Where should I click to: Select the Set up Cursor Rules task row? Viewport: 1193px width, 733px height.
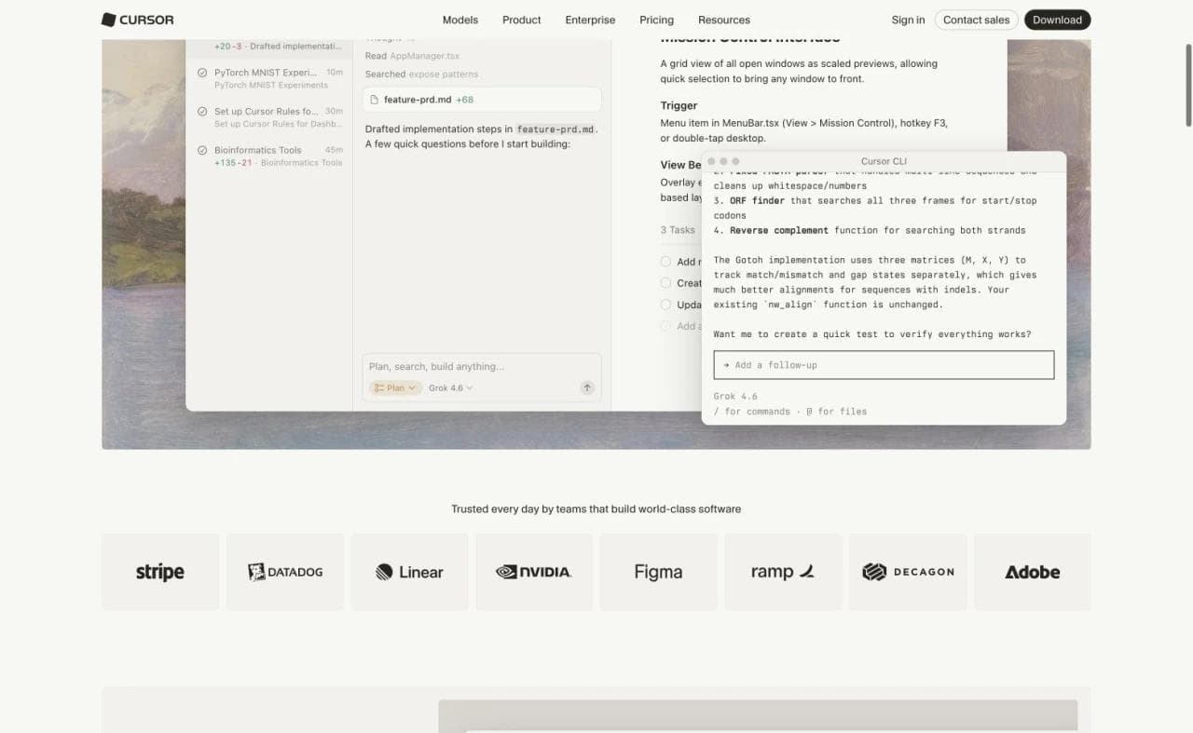point(269,117)
